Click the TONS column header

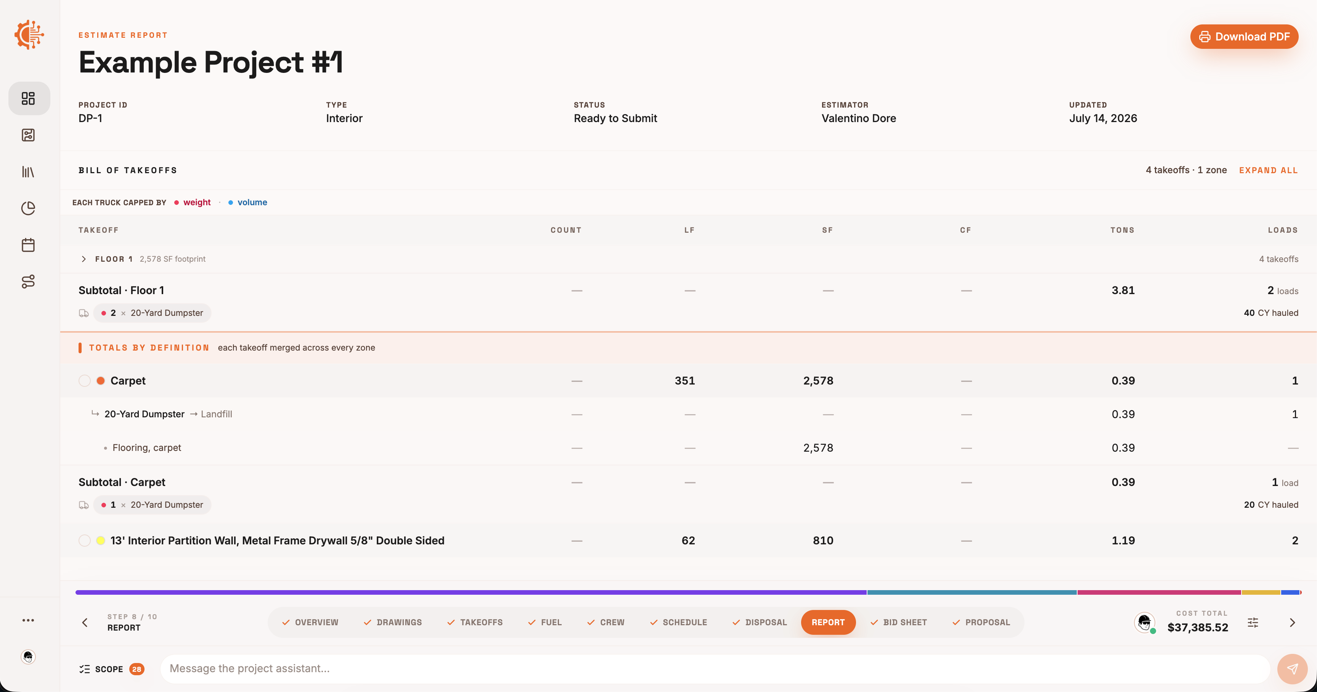click(1123, 230)
